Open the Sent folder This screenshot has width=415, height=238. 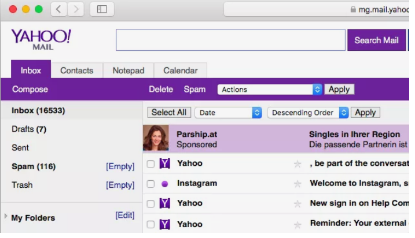(20, 148)
